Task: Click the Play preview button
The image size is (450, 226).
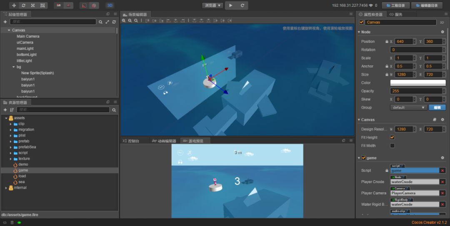Action: click(x=231, y=5)
